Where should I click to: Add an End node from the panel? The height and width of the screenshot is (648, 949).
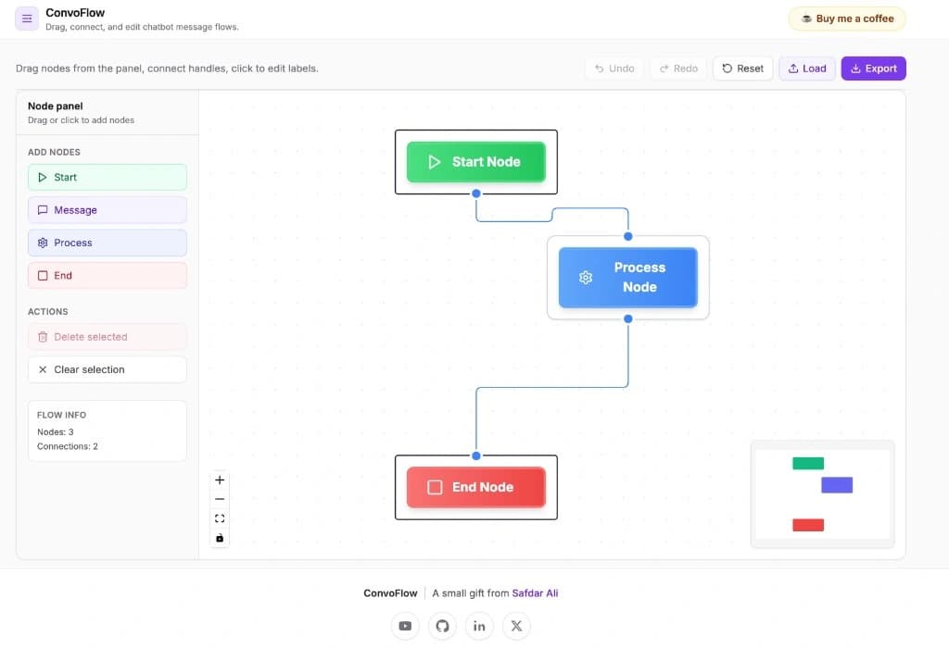[108, 275]
